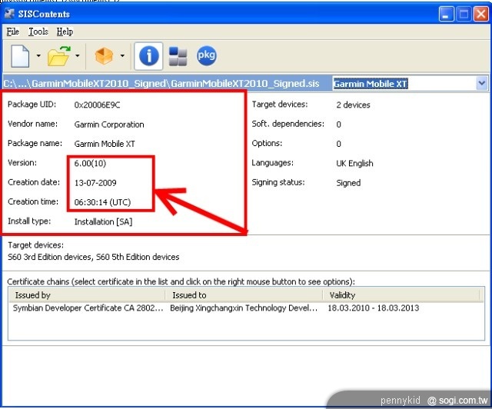Click the Signed signing status value
492x409 pixels.
click(348, 183)
